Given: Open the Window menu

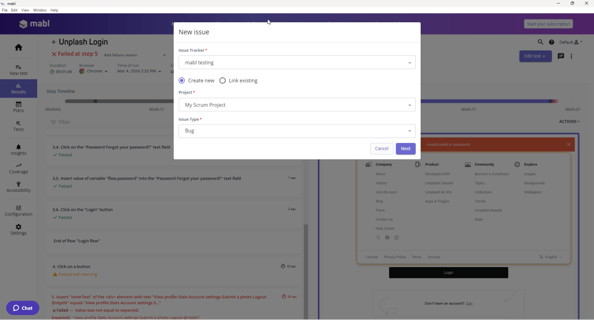Looking at the screenshot, I should point(40,10).
